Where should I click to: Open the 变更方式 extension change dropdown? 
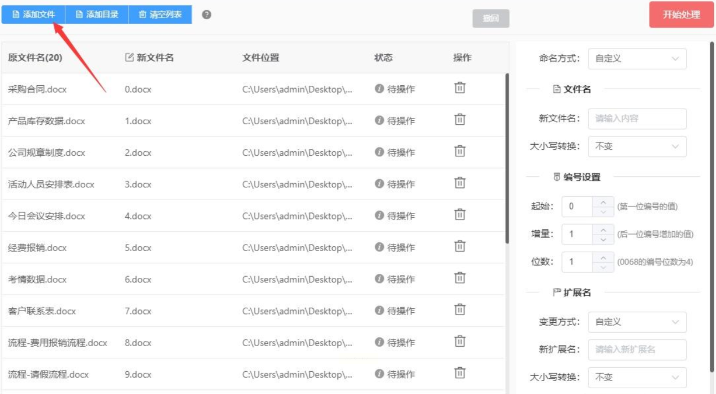(x=637, y=322)
